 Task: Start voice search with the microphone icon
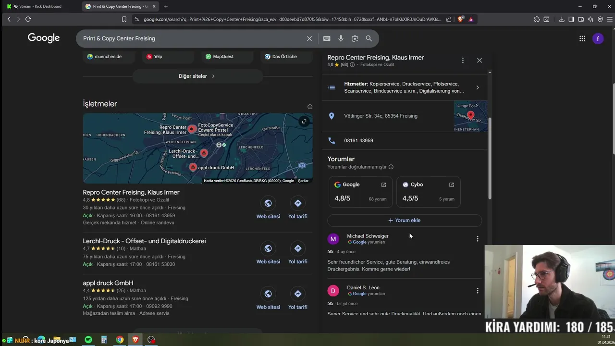click(x=341, y=38)
